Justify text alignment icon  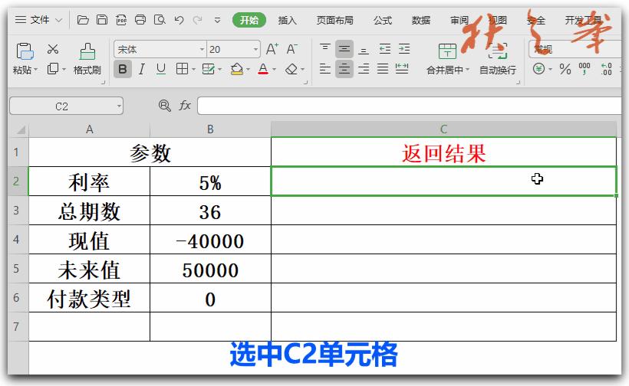383,69
